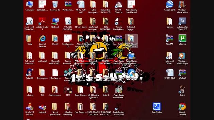This screenshot has width=214, height=120.
Task: Launch Pirate Radio Destiny Me... shortcut
Action: 119,90
